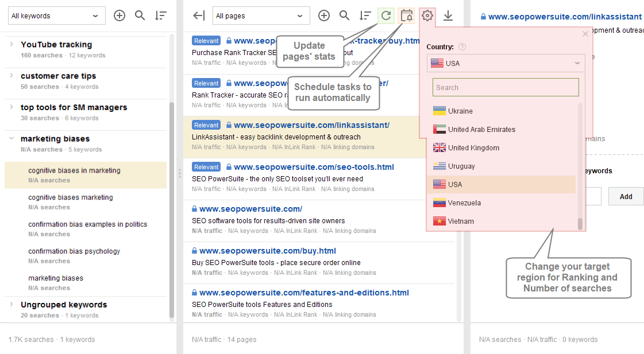Show help for the Country setting

tap(462, 47)
